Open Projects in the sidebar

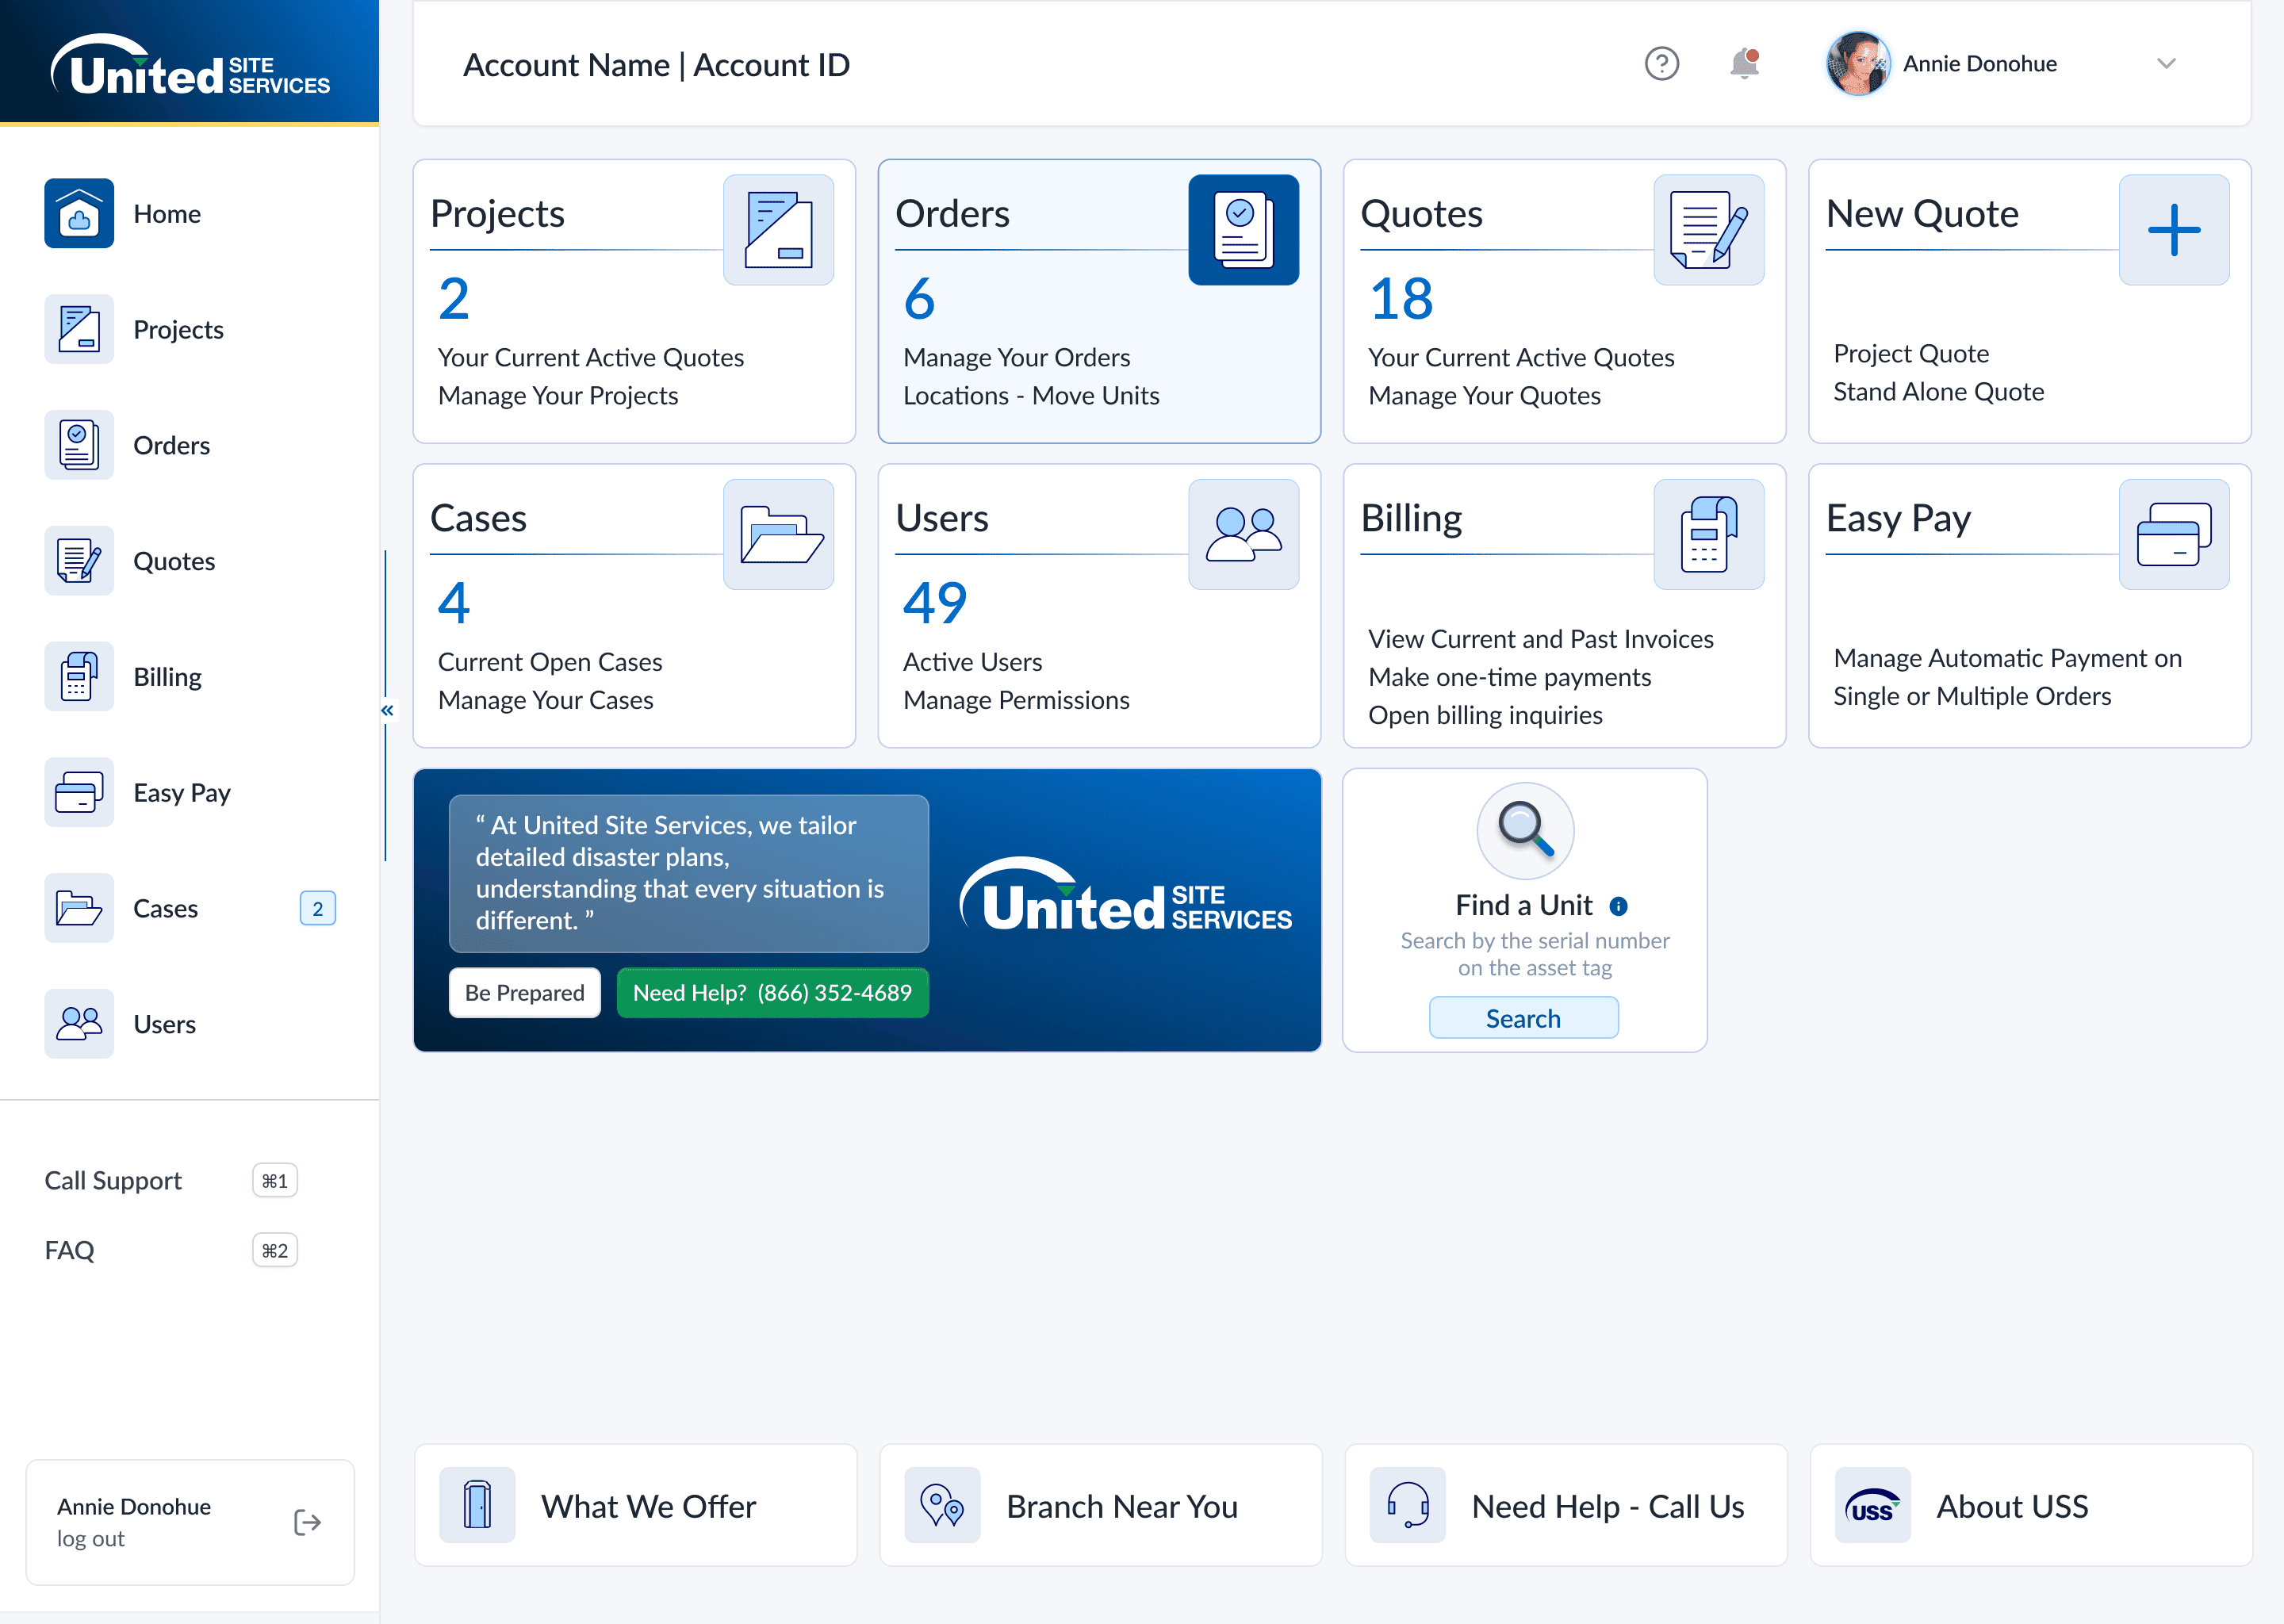(x=178, y=330)
